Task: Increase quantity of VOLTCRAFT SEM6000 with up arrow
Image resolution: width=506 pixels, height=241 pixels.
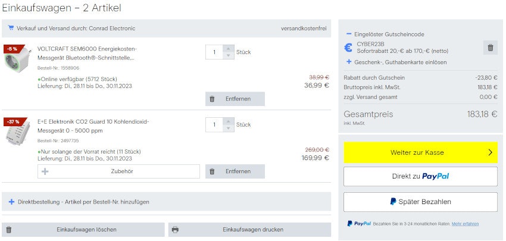Action: point(227,49)
